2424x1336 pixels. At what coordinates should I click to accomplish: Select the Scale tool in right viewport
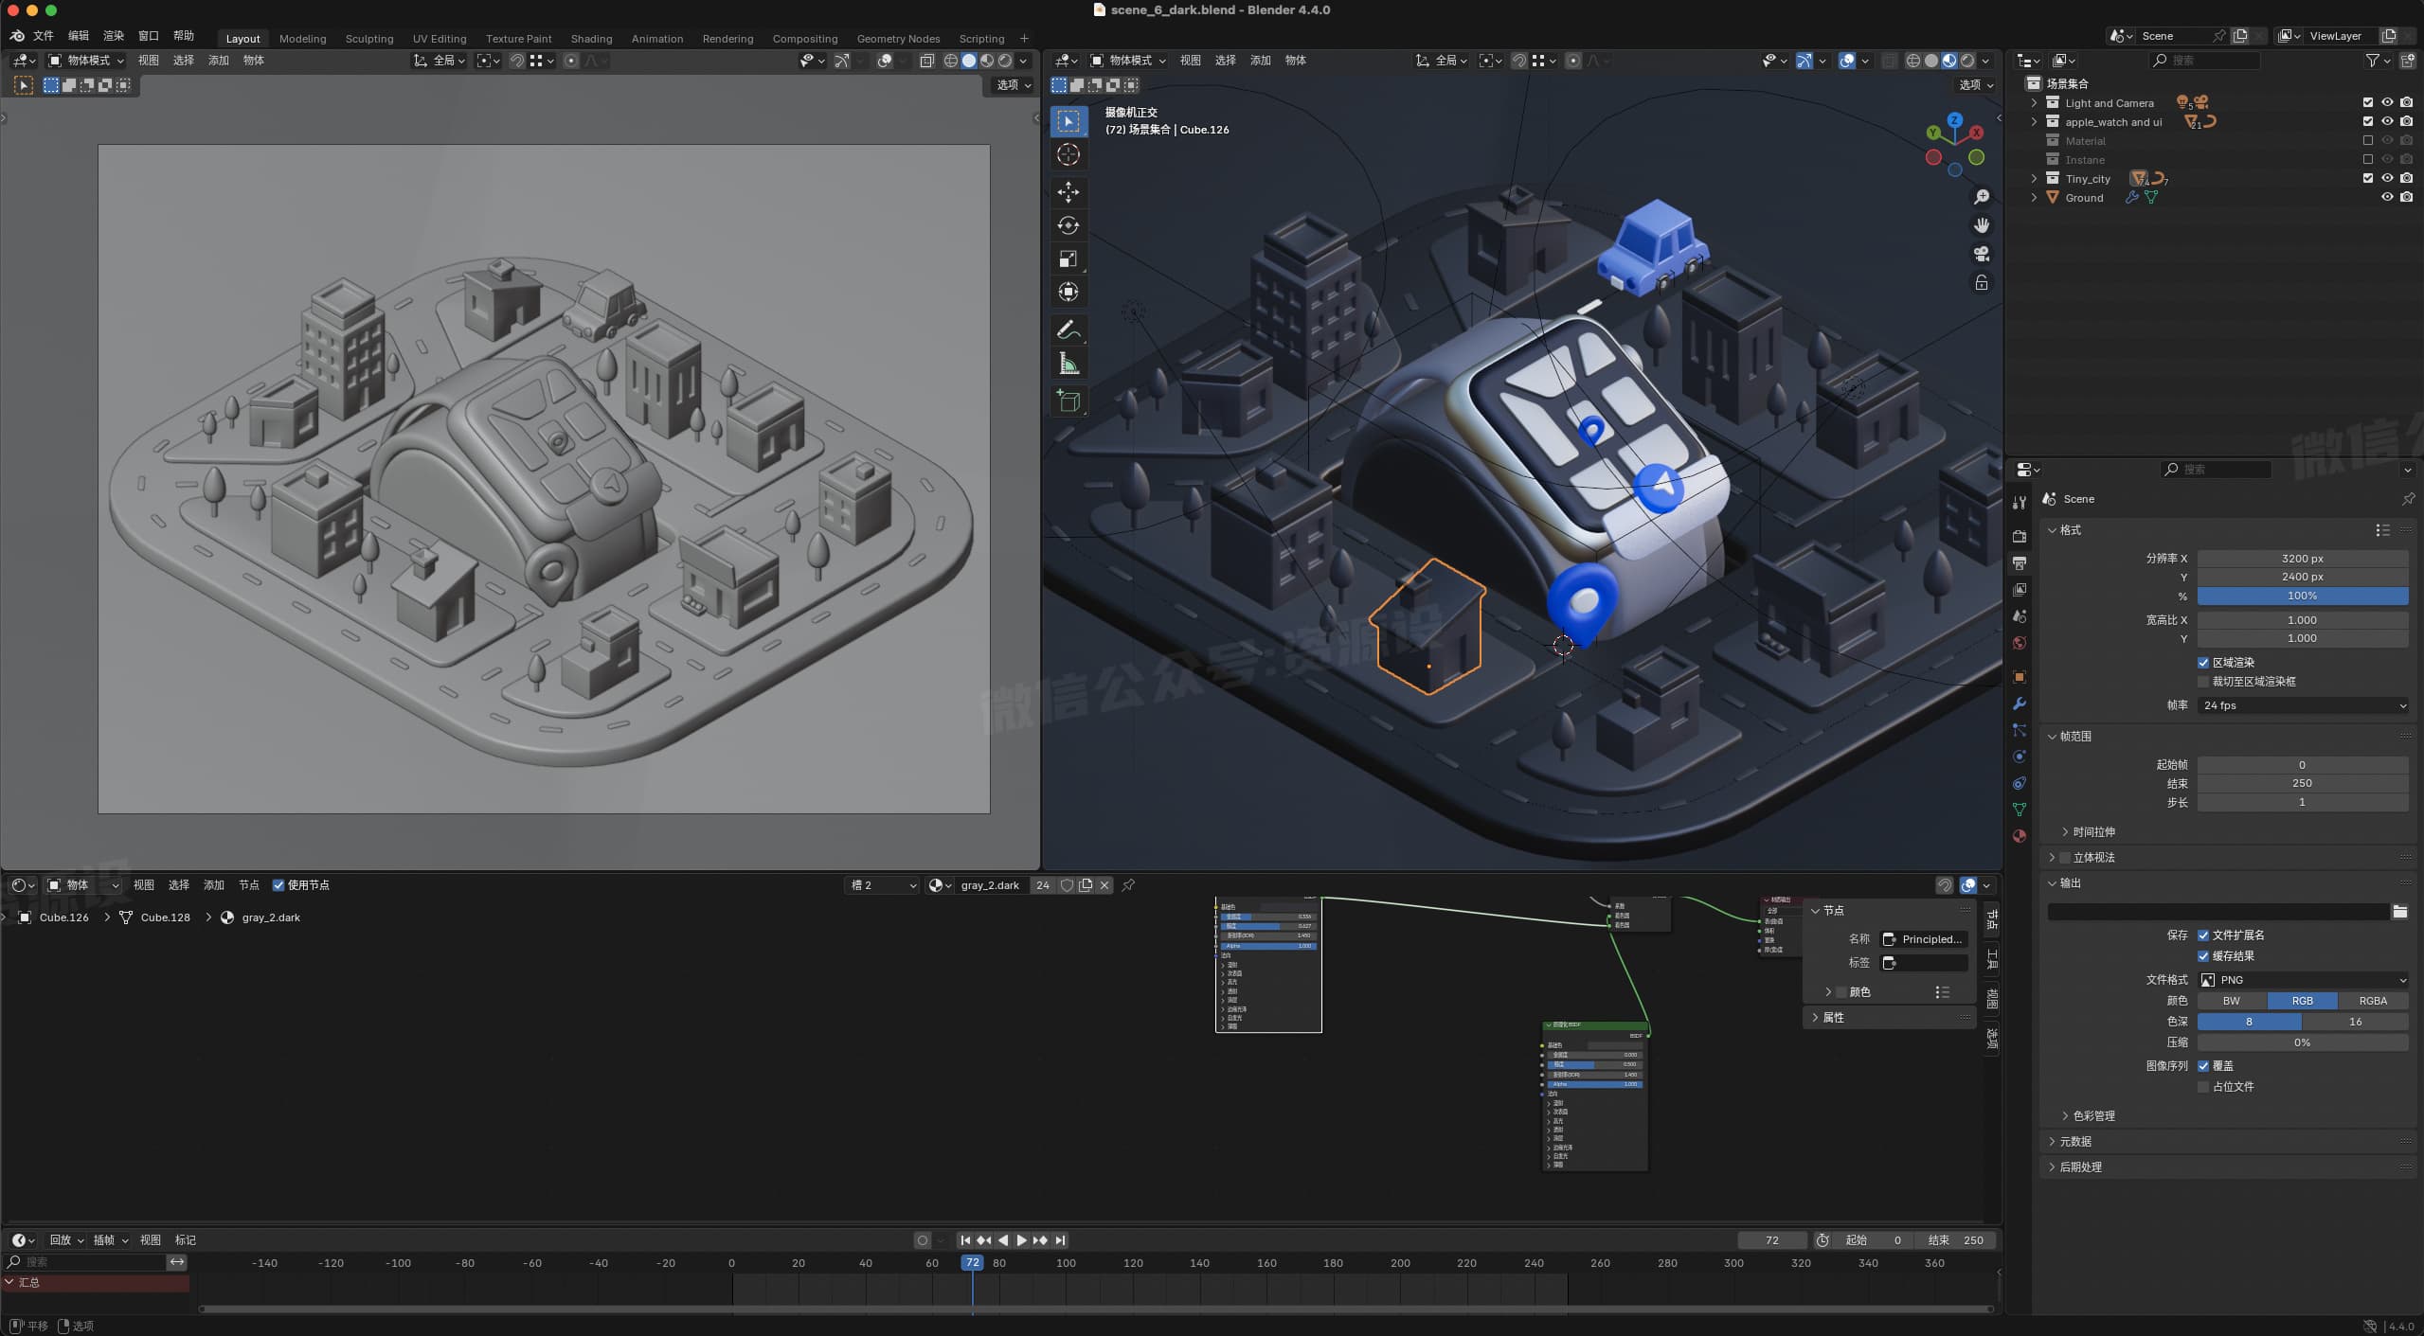point(1068,258)
